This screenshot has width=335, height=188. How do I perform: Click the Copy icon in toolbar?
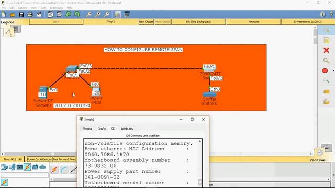click(x=50, y=15)
